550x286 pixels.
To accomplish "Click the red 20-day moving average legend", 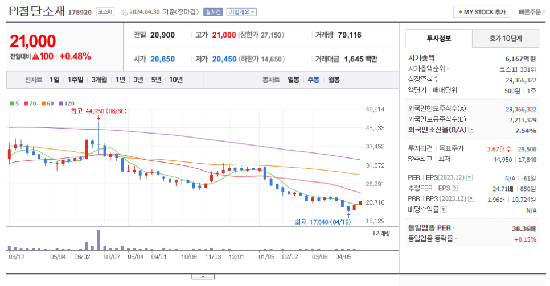I will pos(30,103).
